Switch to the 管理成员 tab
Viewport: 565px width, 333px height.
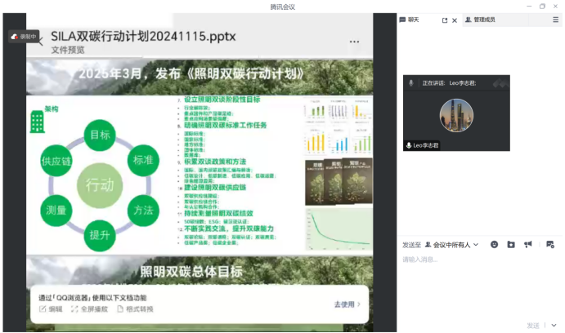coord(480,20)
